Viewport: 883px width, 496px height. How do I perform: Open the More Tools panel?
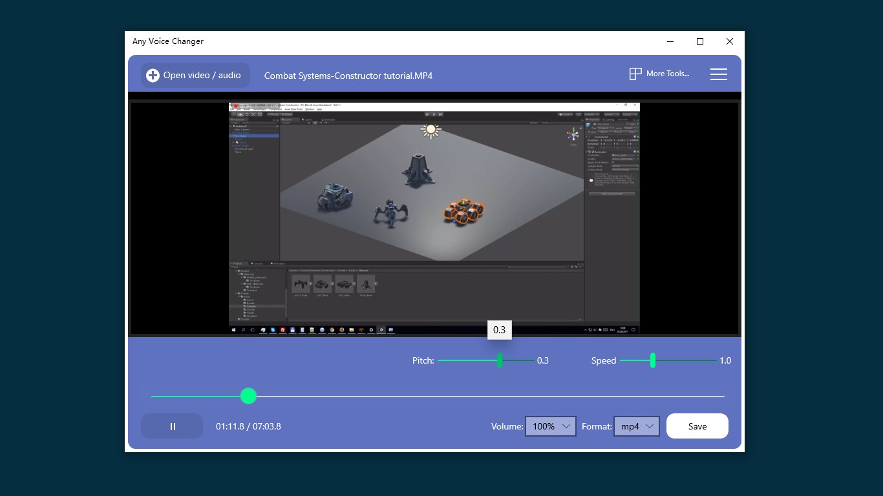coord(659,74)
